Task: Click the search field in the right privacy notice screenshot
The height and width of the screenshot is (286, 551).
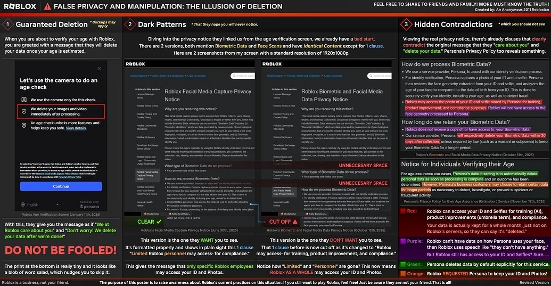Action: click(x=380, y=76)
